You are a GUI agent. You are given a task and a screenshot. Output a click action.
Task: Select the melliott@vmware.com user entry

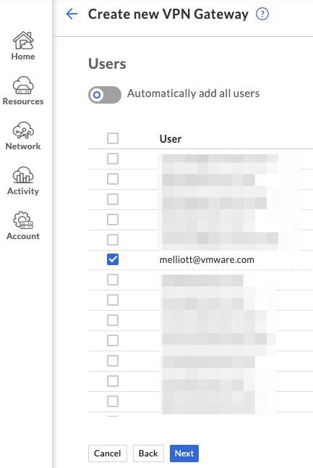click(207, 259)
